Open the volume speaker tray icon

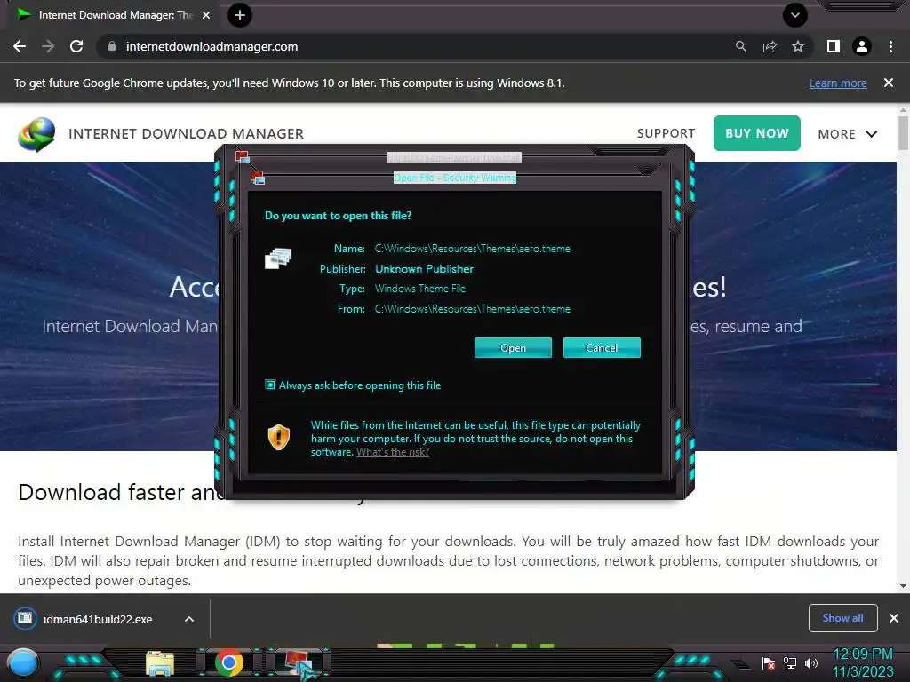(x=811, y=663)
